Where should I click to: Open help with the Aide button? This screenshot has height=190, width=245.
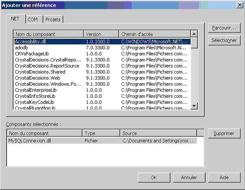pos(224,177)
